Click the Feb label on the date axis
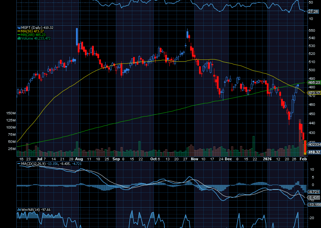Screen dimensions: 321x228 click(303, 159)
